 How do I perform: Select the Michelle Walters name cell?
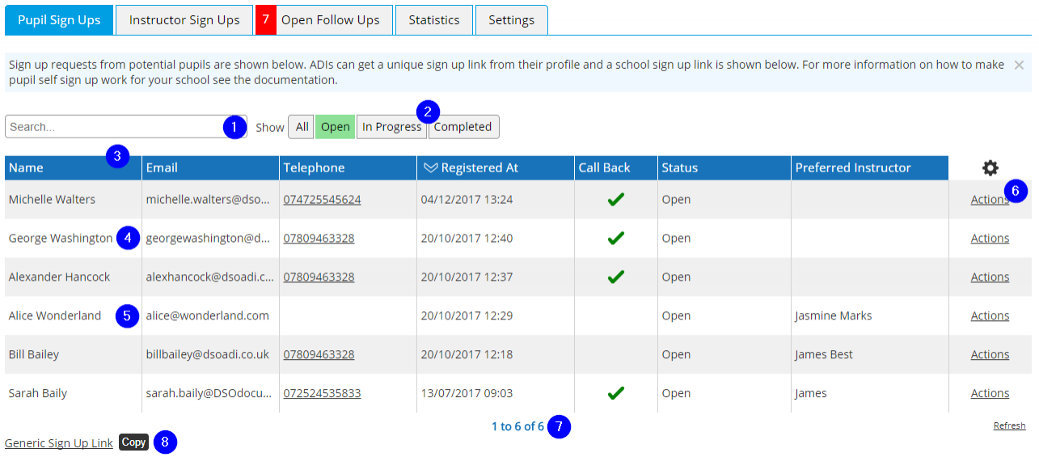point(73,199)
